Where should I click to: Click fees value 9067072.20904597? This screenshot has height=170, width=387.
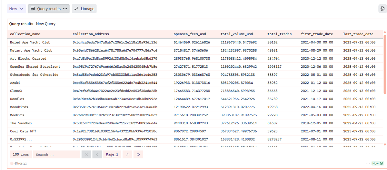pyautogui.click(x=190, y=131)
